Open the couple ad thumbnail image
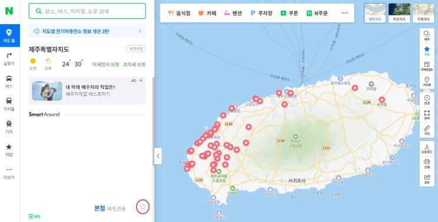 click(x=47, y=91)
